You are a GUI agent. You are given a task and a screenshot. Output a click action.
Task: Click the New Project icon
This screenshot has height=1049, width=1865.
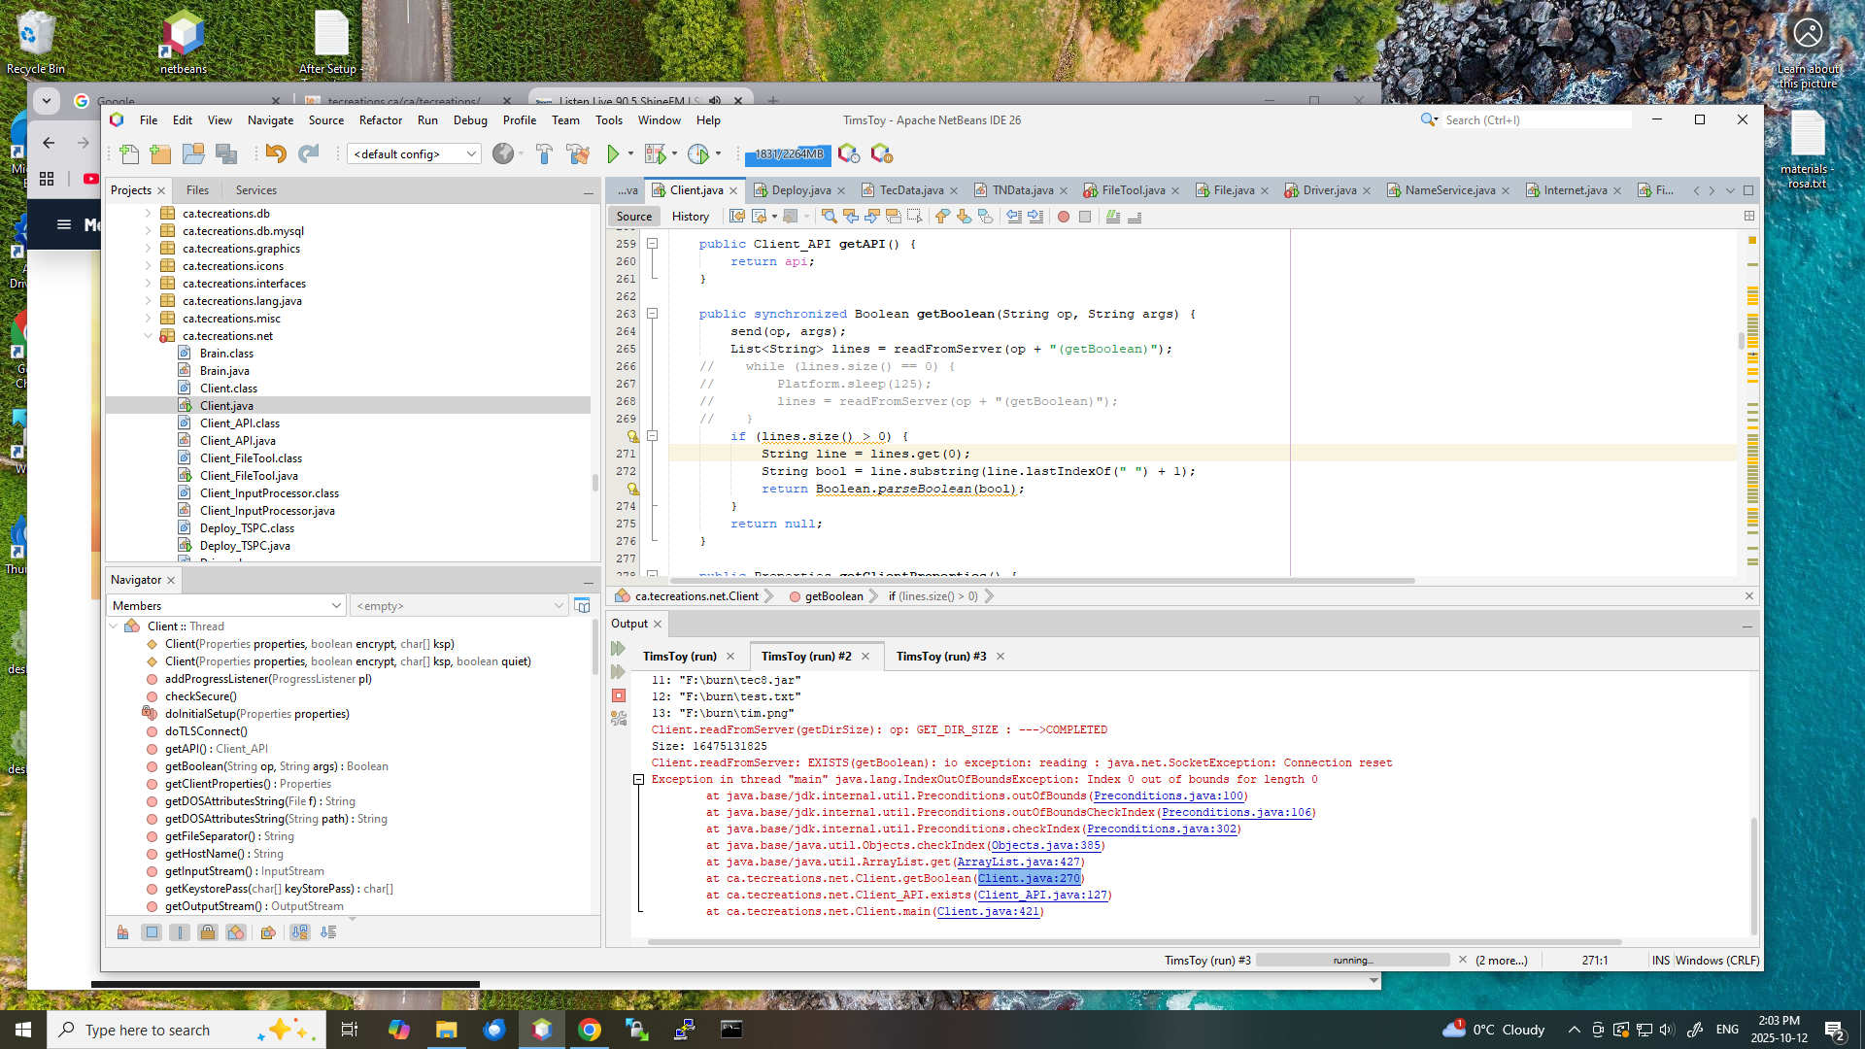(x=161, y=153)
